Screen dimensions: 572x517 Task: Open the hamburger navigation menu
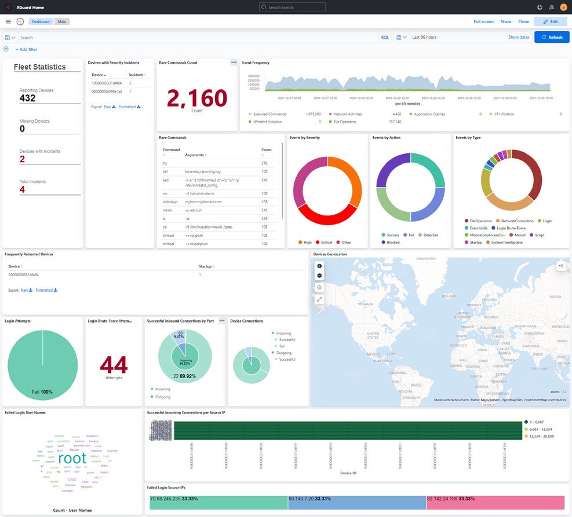pyautogui.click(x=8, y=21)
